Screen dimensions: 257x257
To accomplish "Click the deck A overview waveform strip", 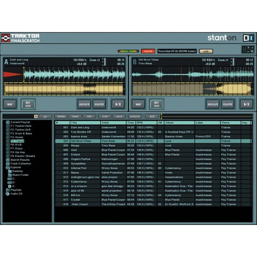I will coord(64,89).
